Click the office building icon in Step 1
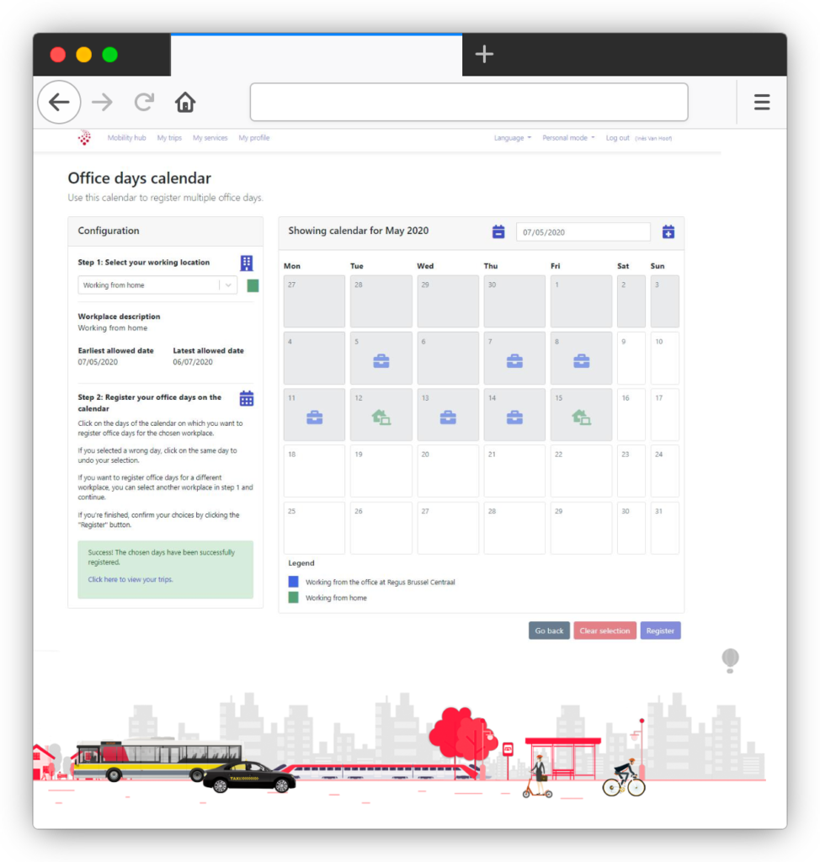The height and width of the screenshot is (862, 820). click(x=247, y=263)
